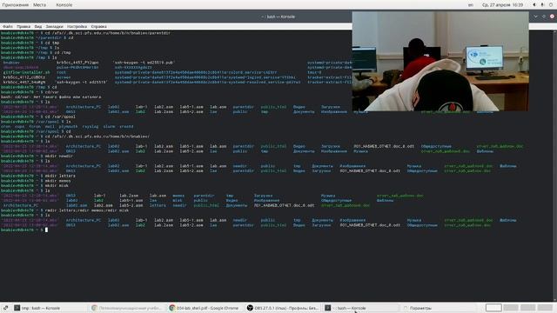Select the second workspace in switcher
The height and width of the screenshot is (313, 557).
511,308
